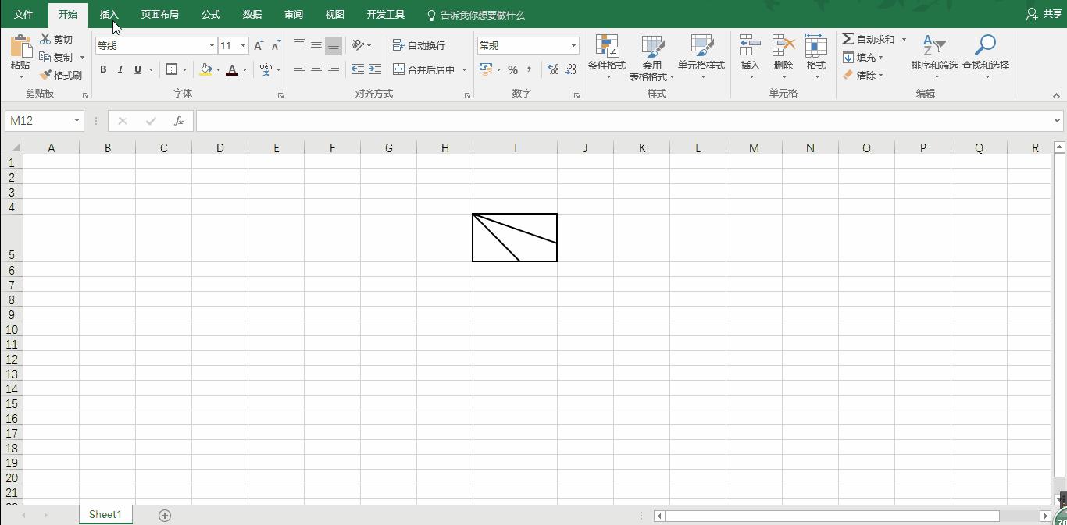Viewport: 1067px width, 525px height.
Task: Toggle bold formatting
Action: pos(102,69)
